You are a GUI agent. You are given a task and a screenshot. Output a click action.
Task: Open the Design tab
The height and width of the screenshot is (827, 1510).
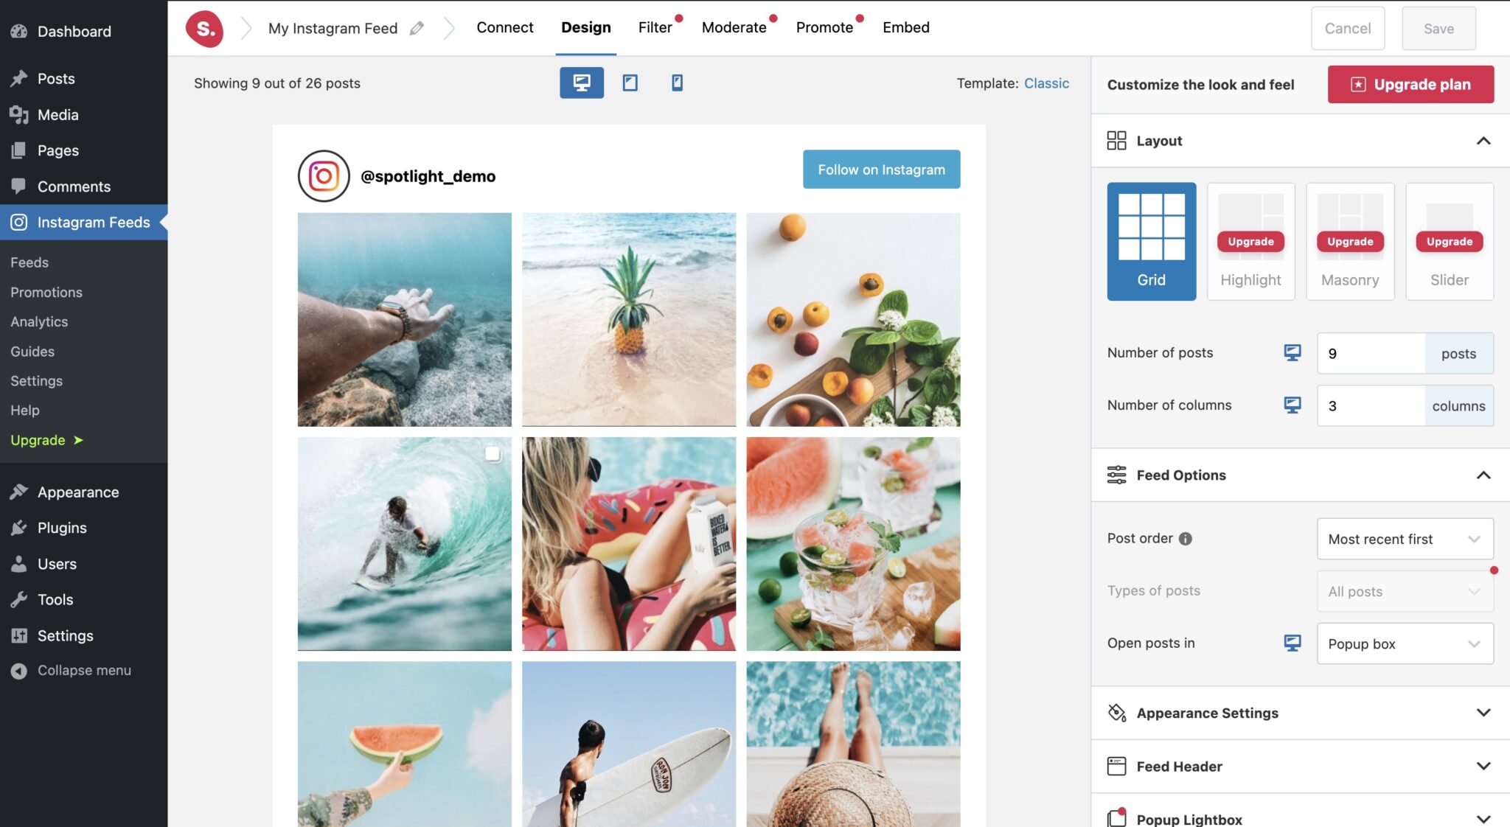pyautogui.click(x=586, y=27)
